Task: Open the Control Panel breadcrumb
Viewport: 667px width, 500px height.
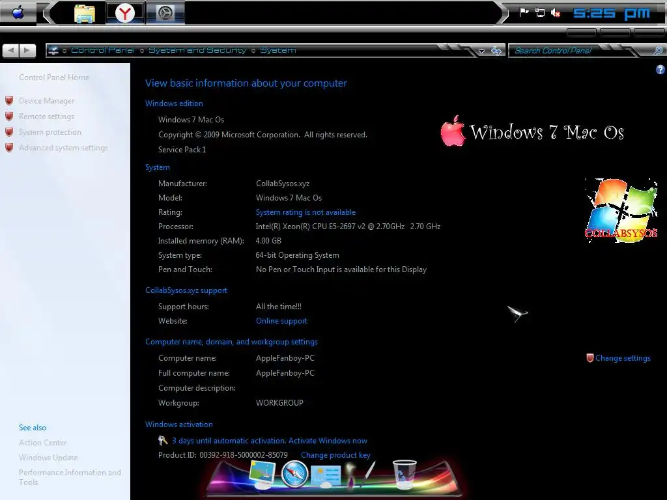Action: (x=102, y=50)
